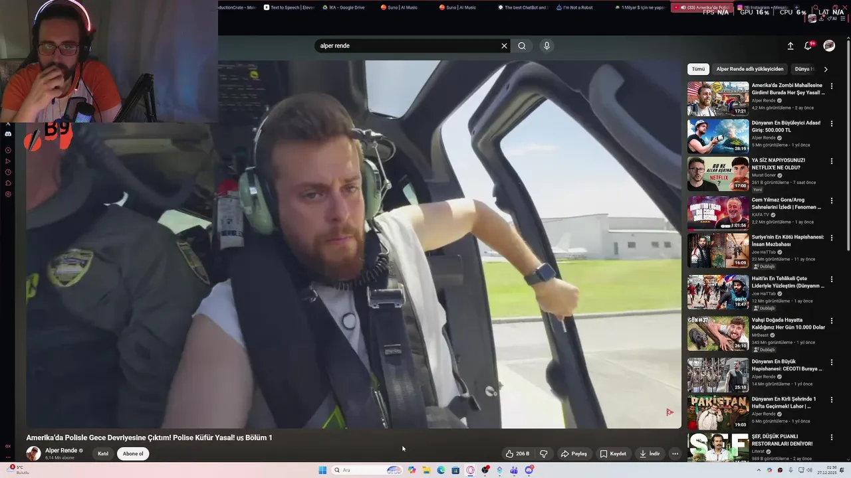Open Windows Start menu

[322, 470]
